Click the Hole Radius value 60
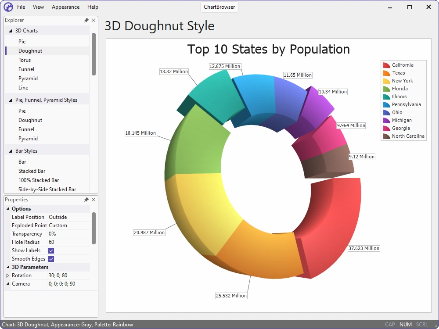The height and width of the screenshot is (329, 439). pos(69,242)
